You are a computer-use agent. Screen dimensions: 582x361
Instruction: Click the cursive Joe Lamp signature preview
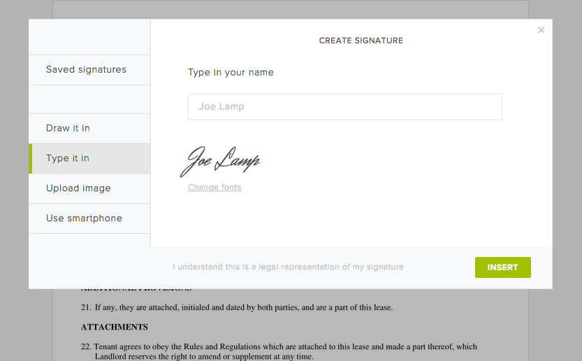[x=219, y=161]
